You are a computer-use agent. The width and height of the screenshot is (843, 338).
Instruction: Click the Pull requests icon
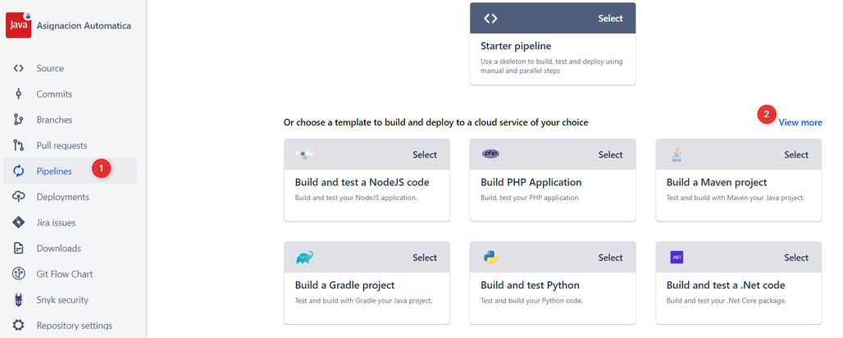tap(19, 145)
